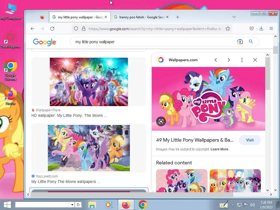
Task: Open second related content thumbnail with pony stripes
Action: click(x=235, y=181)
